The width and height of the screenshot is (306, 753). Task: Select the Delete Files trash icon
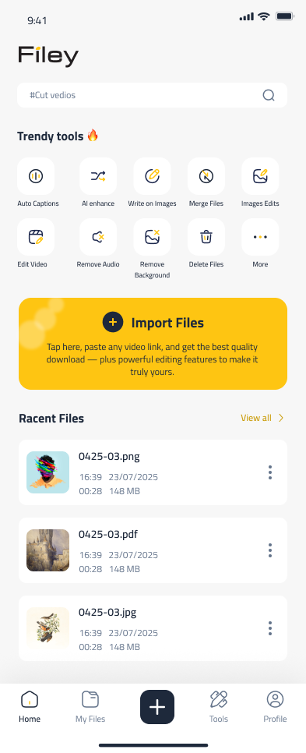pyautogui.click(x=206, y=237)
